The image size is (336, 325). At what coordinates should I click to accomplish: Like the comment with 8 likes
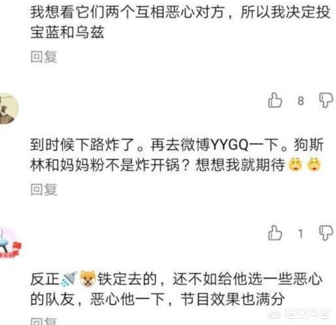click(275, 100)
